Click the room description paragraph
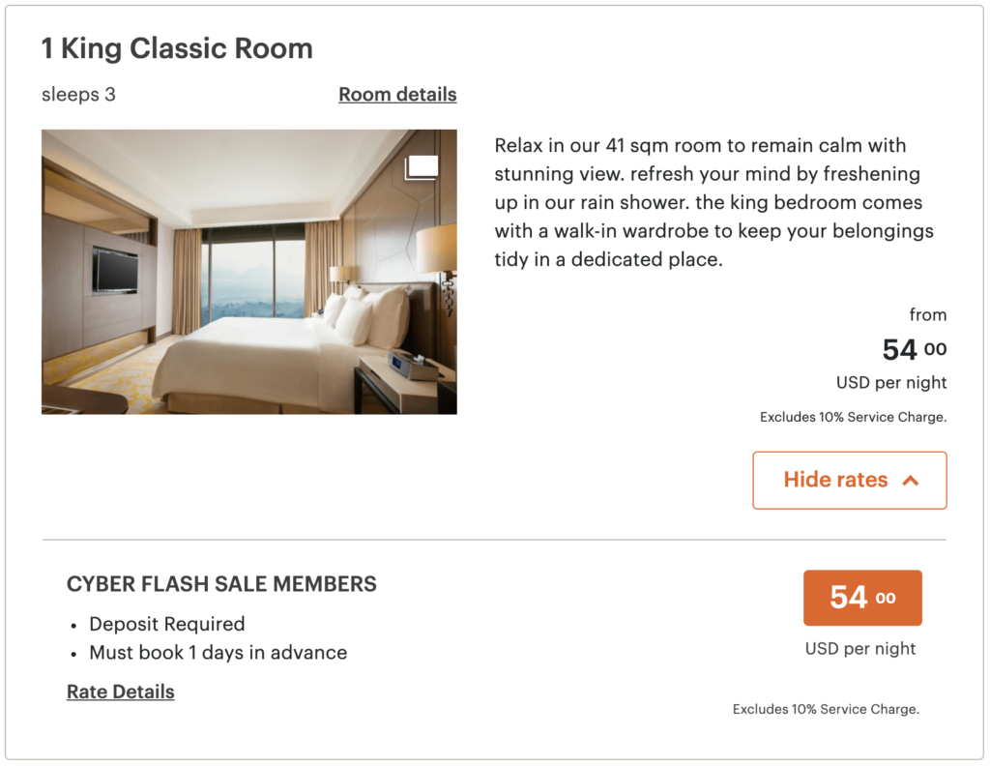Viewport: 990px width, 766px height. (714, 202)
